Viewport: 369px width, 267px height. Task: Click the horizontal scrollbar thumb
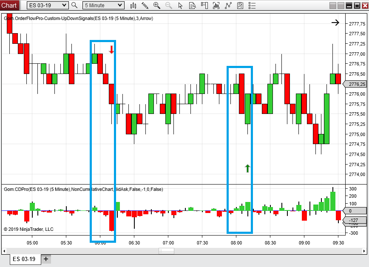[x=166, y=251]
